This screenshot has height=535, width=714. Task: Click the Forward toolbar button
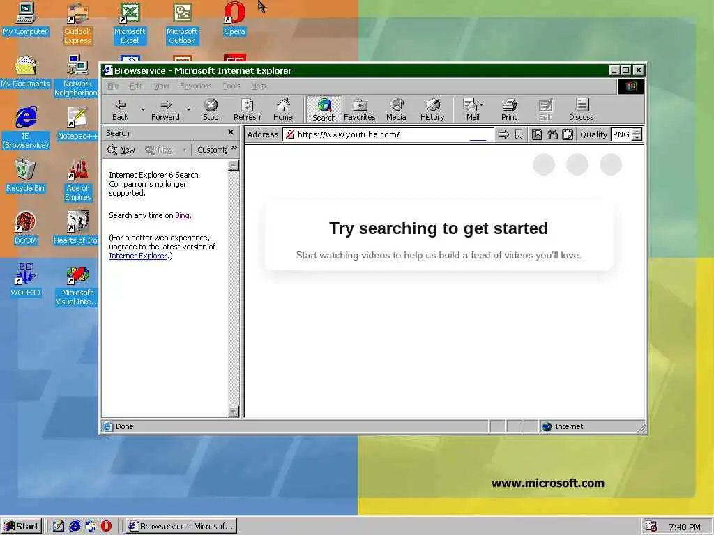click(165, 109)
